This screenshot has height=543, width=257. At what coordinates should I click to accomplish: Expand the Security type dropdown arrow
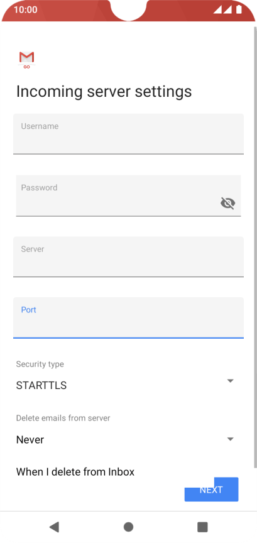pos(231,381)
